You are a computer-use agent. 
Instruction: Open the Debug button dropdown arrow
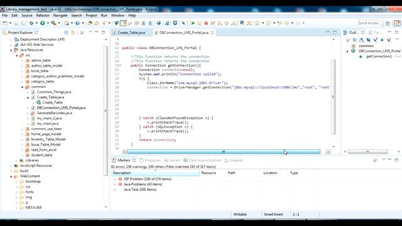36,23
